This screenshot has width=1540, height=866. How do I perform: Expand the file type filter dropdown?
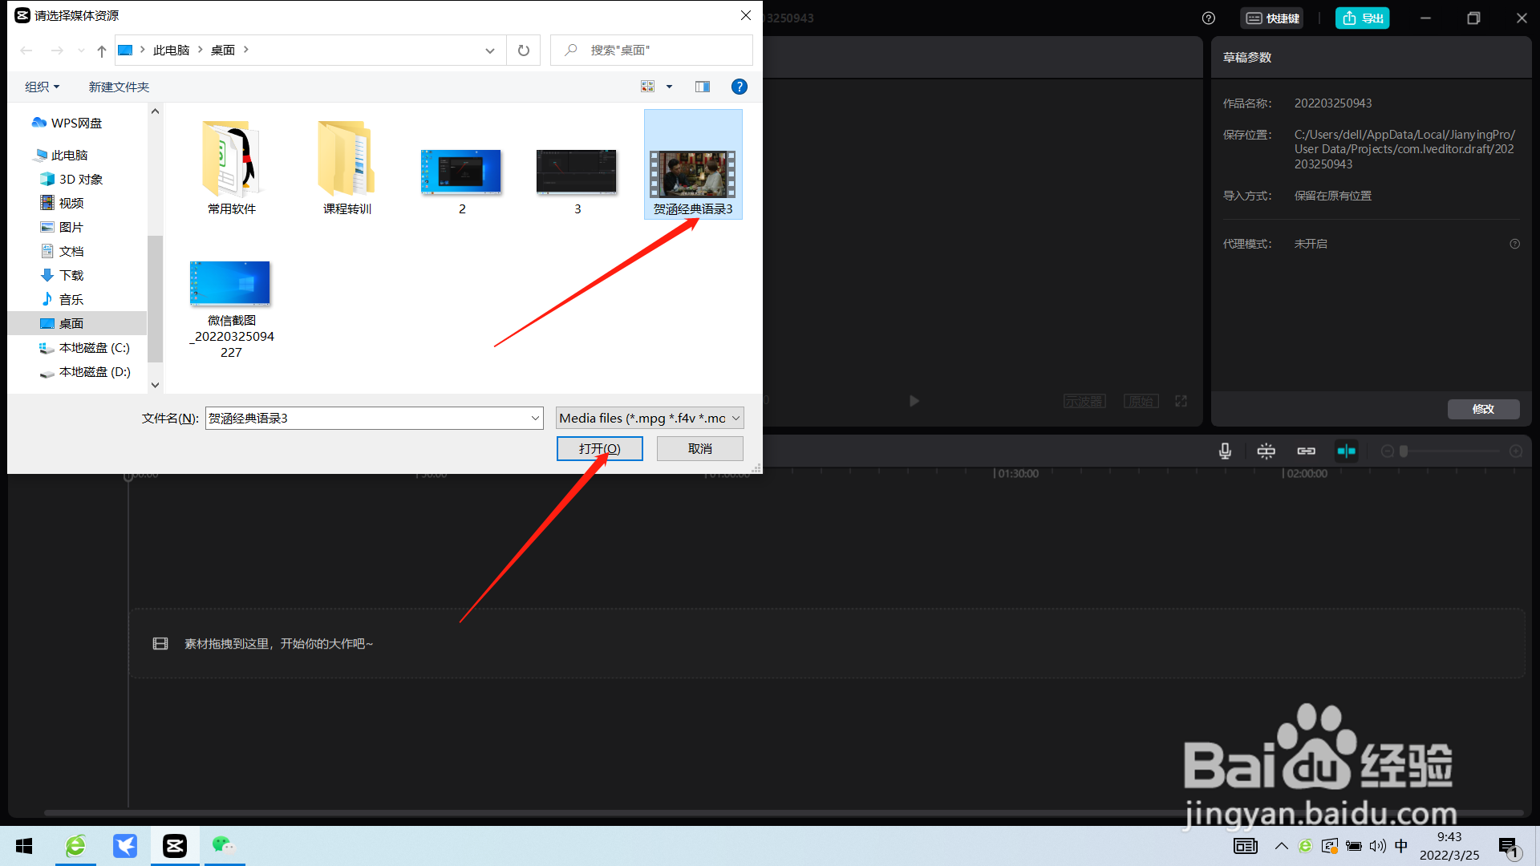tap(736, 418)
